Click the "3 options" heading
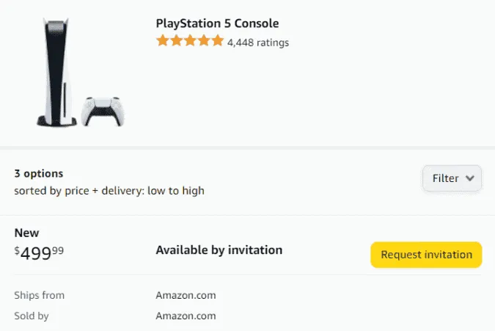Screen dimensions: 495x331 39,174
